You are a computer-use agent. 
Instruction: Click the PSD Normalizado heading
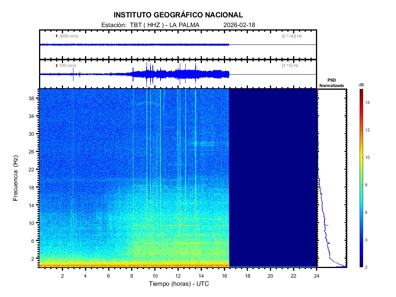(331, 83)
